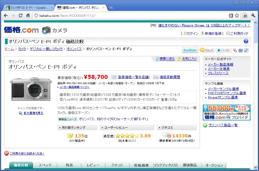Reload the page with refresh button
The image size is (259, 171).
[20, 16]
